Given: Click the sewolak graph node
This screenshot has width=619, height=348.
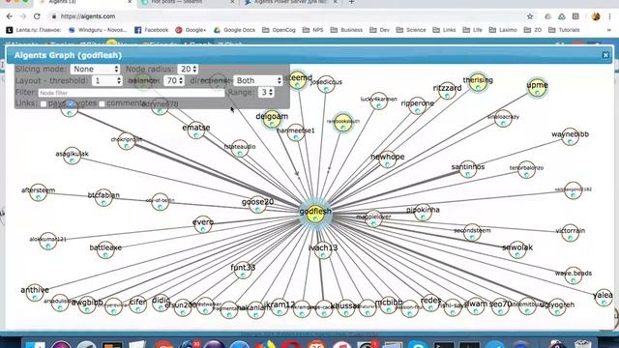Looking at the screenshot, I should pos(517,250).
